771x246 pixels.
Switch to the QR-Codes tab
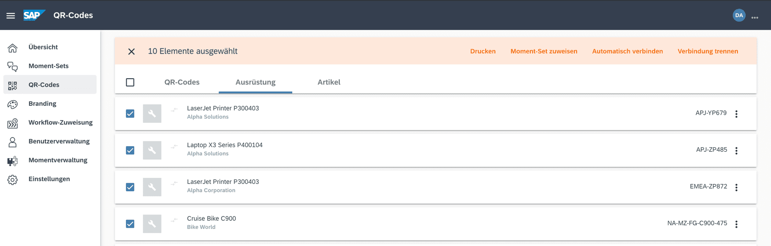pyautogui.click(x=182, y=82)
